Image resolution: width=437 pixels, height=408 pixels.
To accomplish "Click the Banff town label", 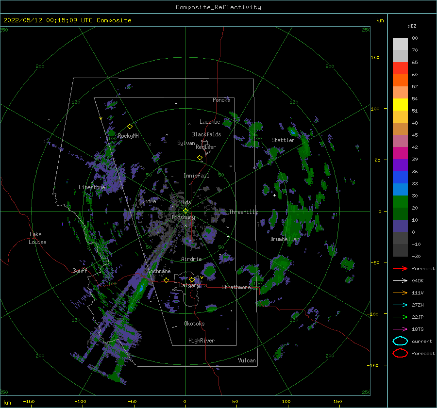I will point(80,270).
